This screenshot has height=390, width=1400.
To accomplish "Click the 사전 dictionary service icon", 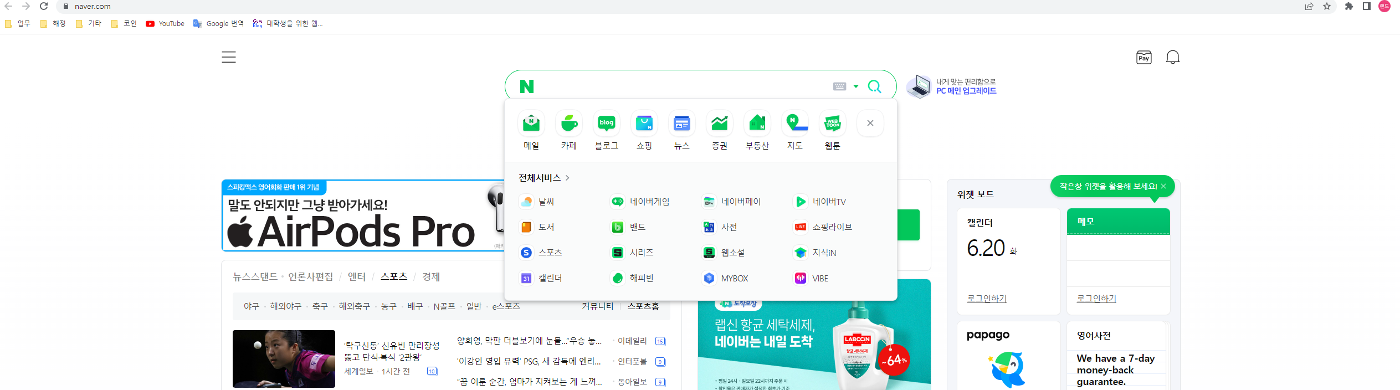I will (709, 227).
